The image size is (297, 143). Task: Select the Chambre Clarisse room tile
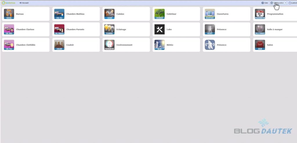[x=26, y=30]
